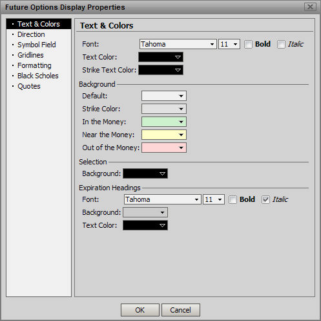Screen dimensions: 321x321
Task: Change the Near the Money color
Action: (x=164, y=135)
